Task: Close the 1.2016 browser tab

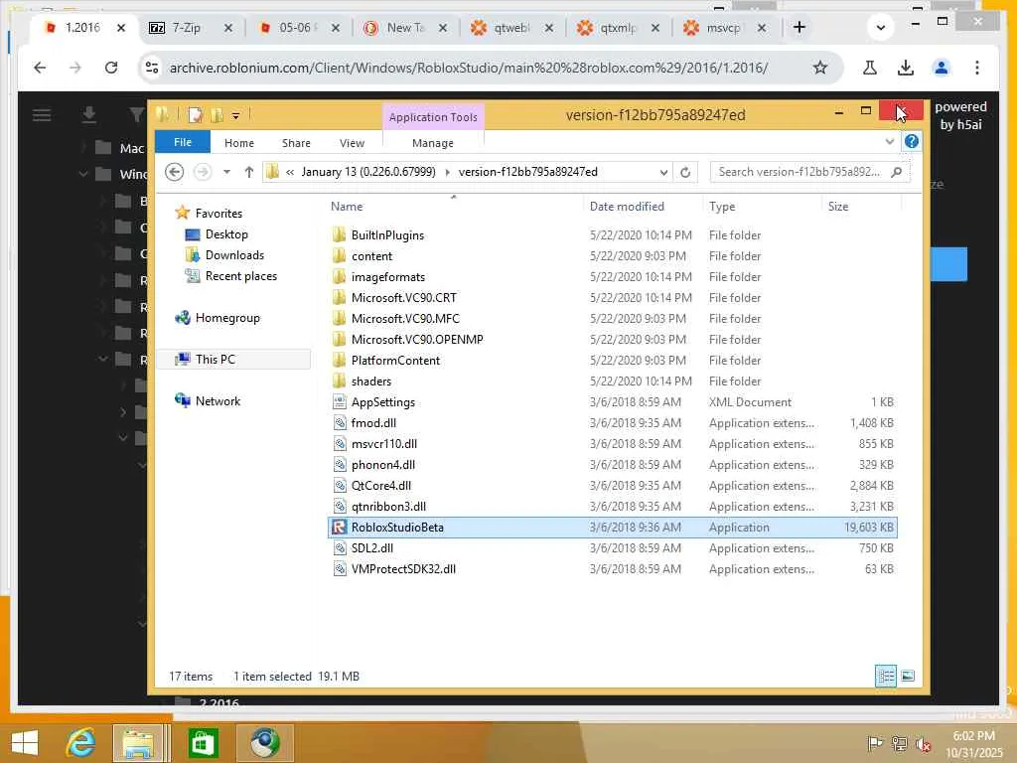Action: point(120,28)
